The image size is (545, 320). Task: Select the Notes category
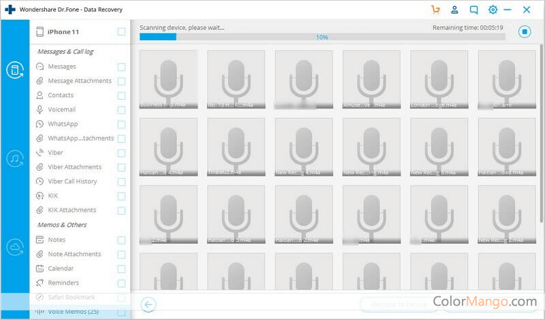tap(57, 240)
